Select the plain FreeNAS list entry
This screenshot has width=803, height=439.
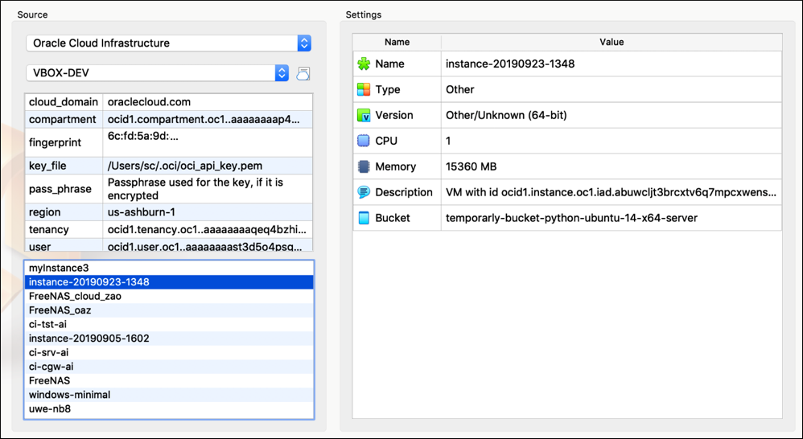coord(169,380)
